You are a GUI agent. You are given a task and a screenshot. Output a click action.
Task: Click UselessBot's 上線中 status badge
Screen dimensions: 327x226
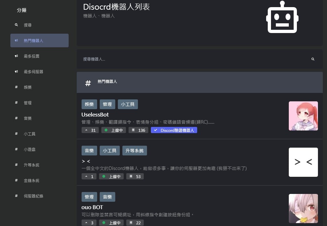[114, 130]
